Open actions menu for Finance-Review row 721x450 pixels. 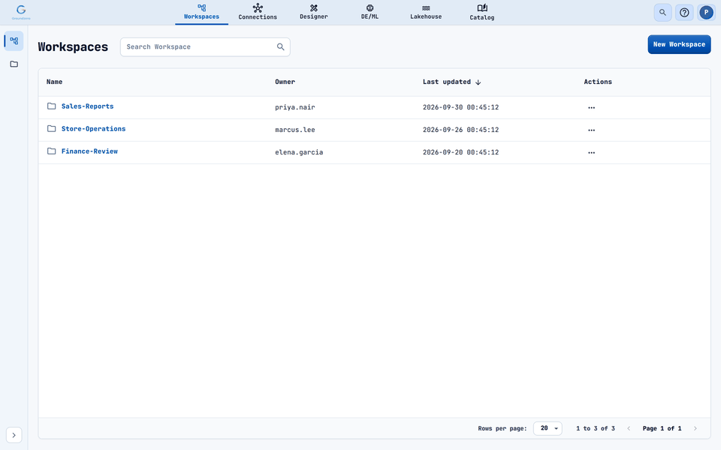(591, 152)
